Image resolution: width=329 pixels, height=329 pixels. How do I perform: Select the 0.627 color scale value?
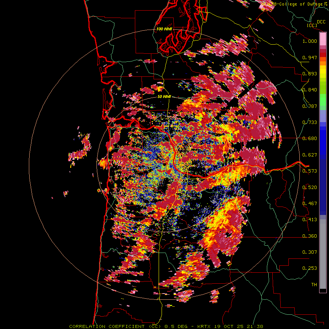click(x=310, y=155)
